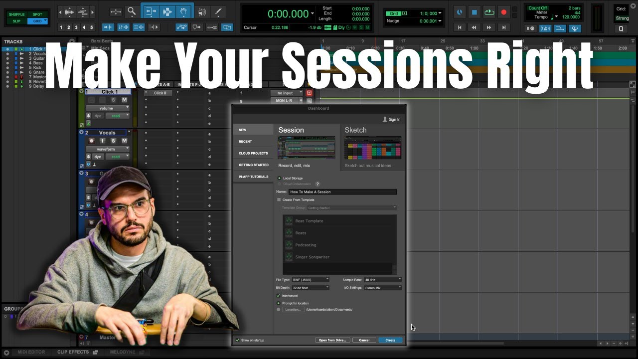Viewport: 638px width, 359px height.
Task: Toggle Link Timeline and Edit Selection
Action: (x=124, y=27)
